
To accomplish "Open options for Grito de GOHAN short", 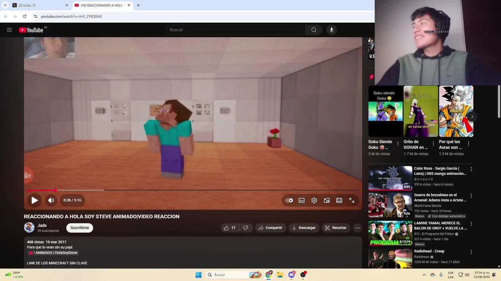I will tap(433, 144).
